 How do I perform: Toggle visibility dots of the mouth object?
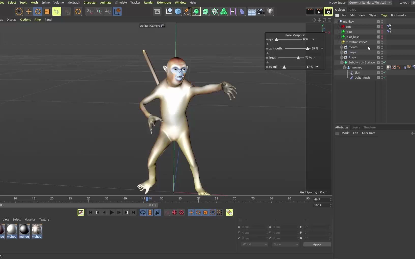pos(382,47)
